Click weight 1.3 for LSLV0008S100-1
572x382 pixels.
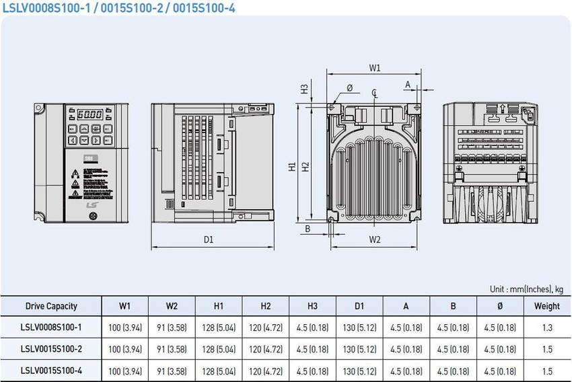[547, 328]
